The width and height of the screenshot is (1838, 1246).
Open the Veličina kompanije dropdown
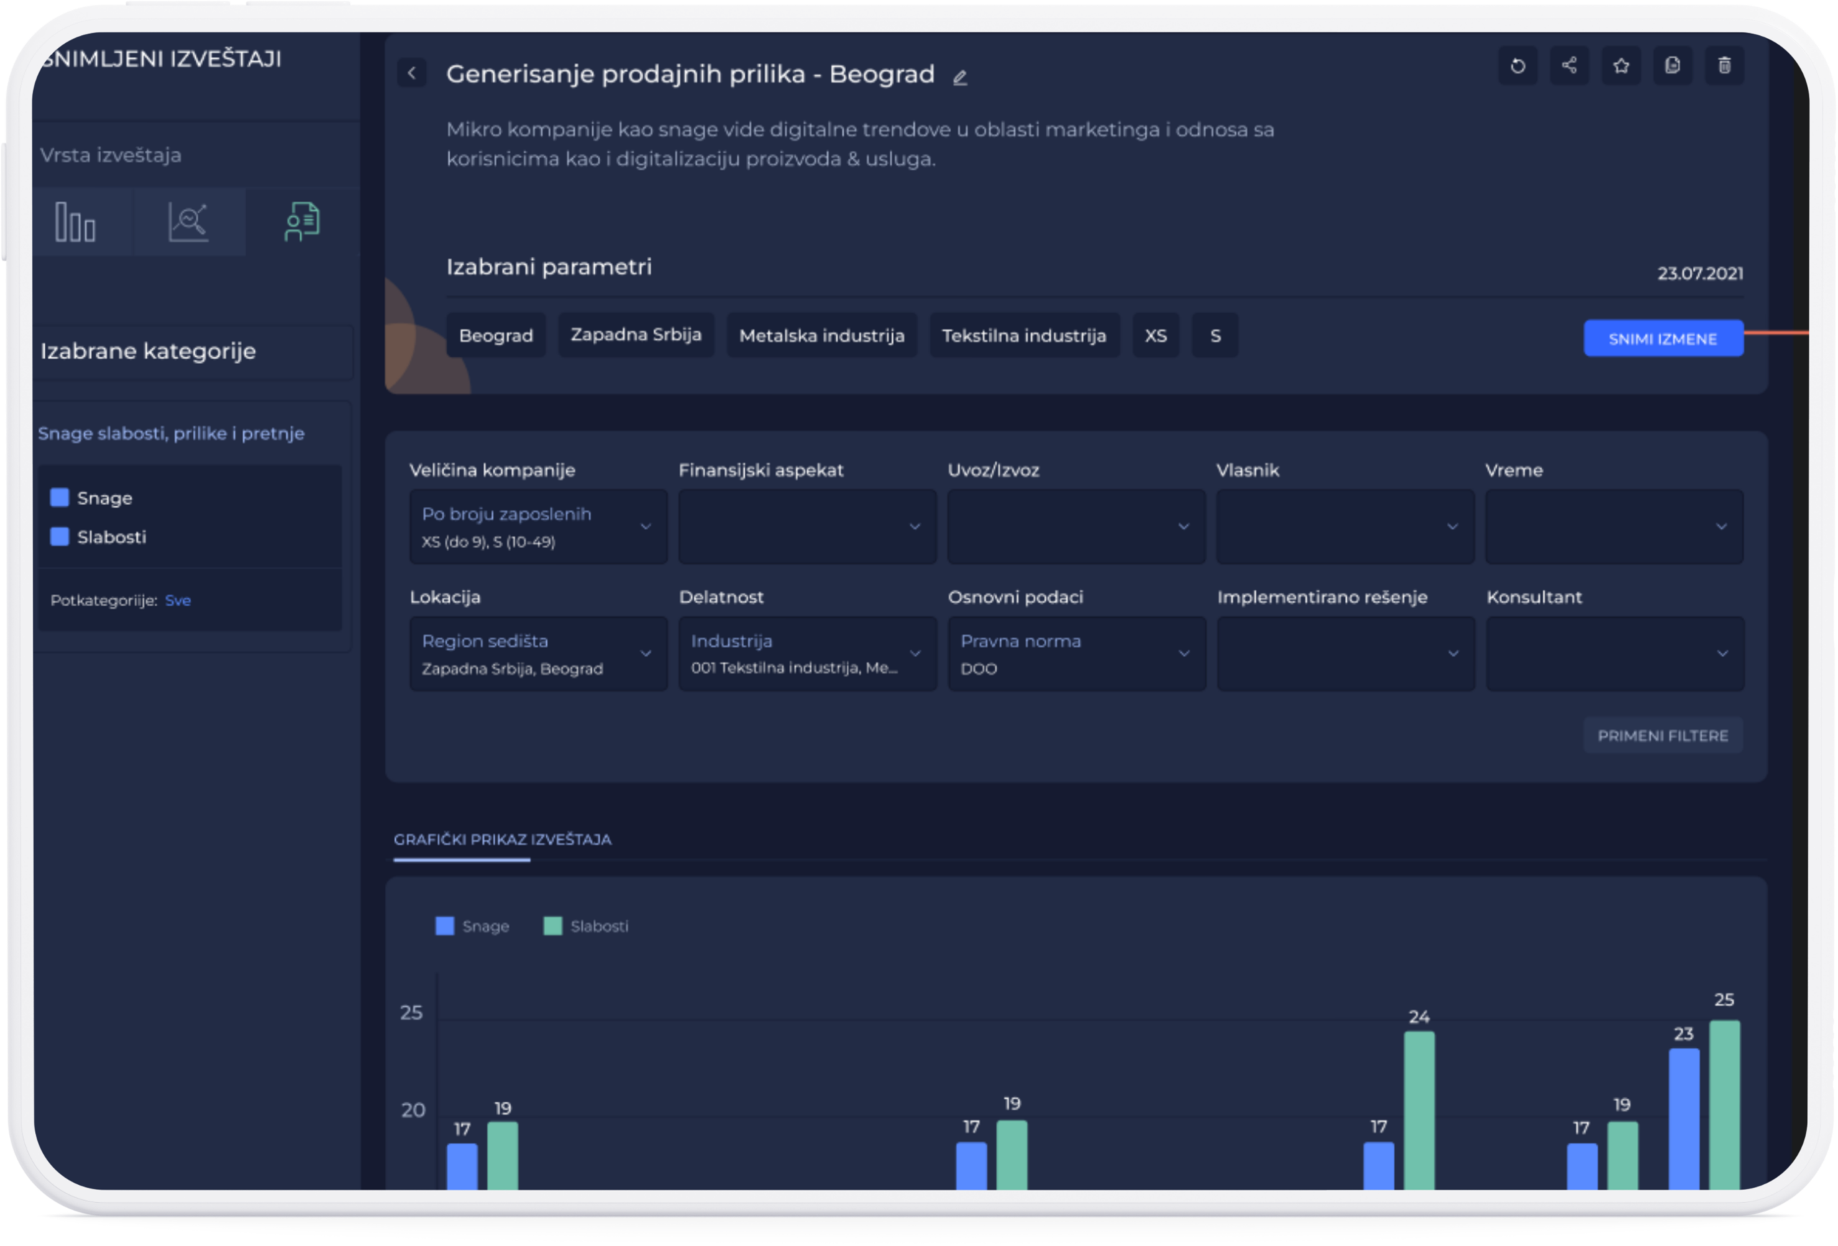pos(538,527)
